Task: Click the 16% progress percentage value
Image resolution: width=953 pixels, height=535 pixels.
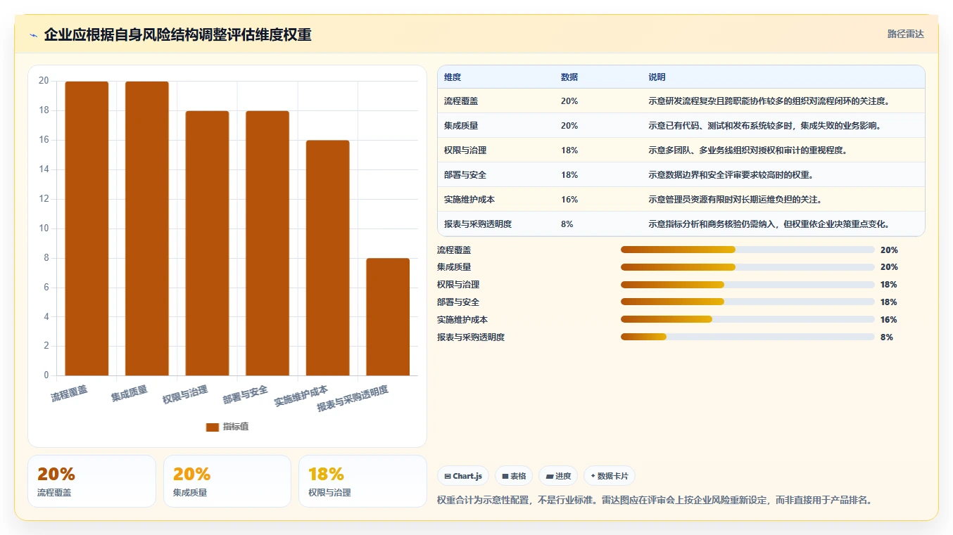Action: coord(889,320)
